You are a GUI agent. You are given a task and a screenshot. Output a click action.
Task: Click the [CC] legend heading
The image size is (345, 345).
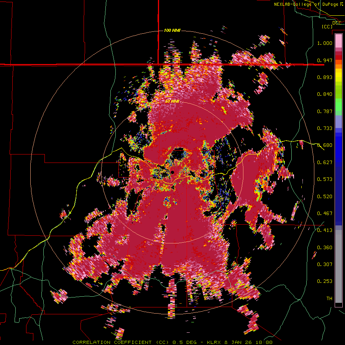[x=327, y=27]
